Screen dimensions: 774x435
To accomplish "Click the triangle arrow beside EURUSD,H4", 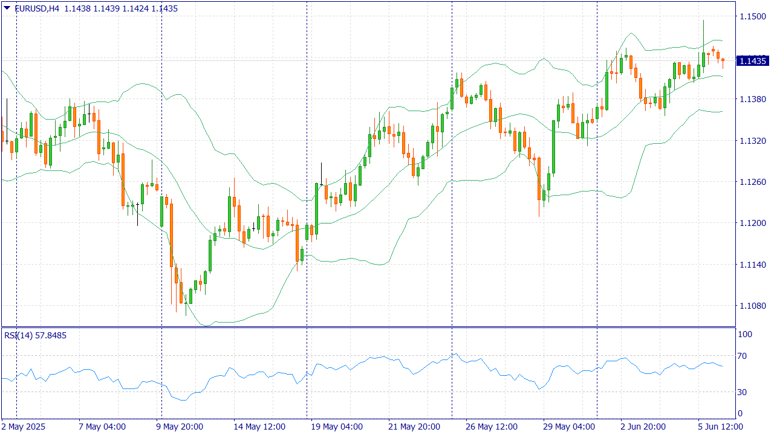I will pos(7,8).
